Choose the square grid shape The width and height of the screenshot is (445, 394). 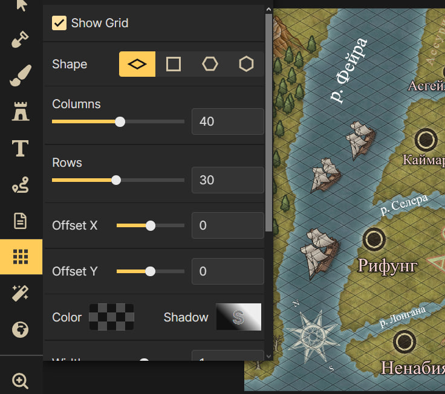tap(174, 64)
